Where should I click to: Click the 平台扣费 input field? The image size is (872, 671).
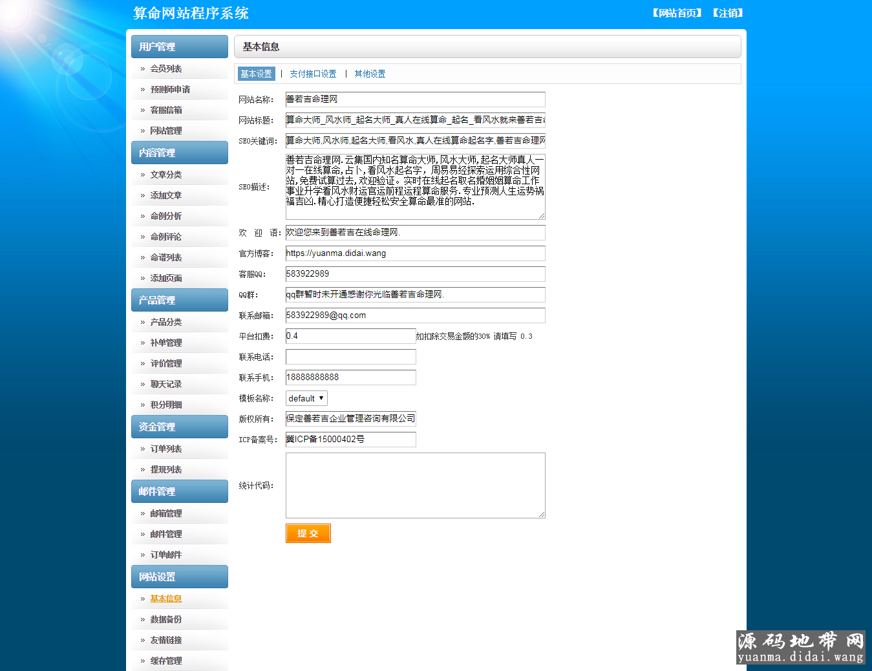click(350, 336)
